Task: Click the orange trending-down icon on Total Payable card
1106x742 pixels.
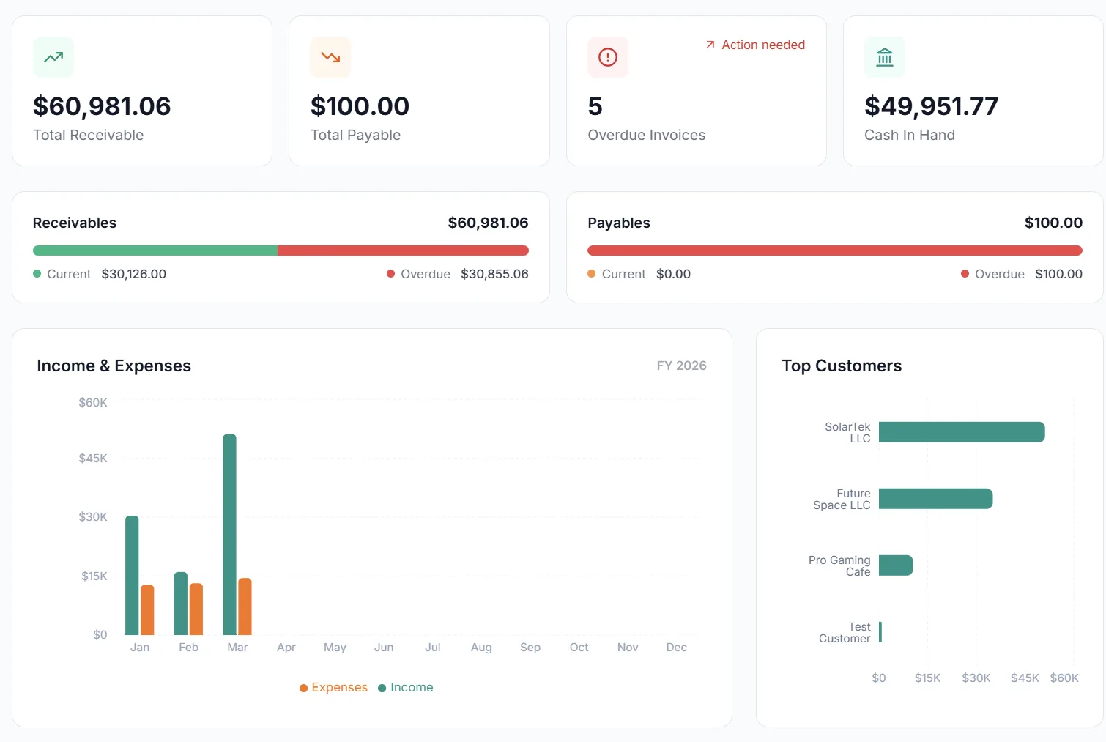Action: [330, 57]
